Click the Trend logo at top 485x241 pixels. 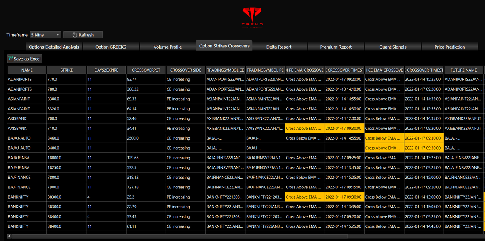252,17
